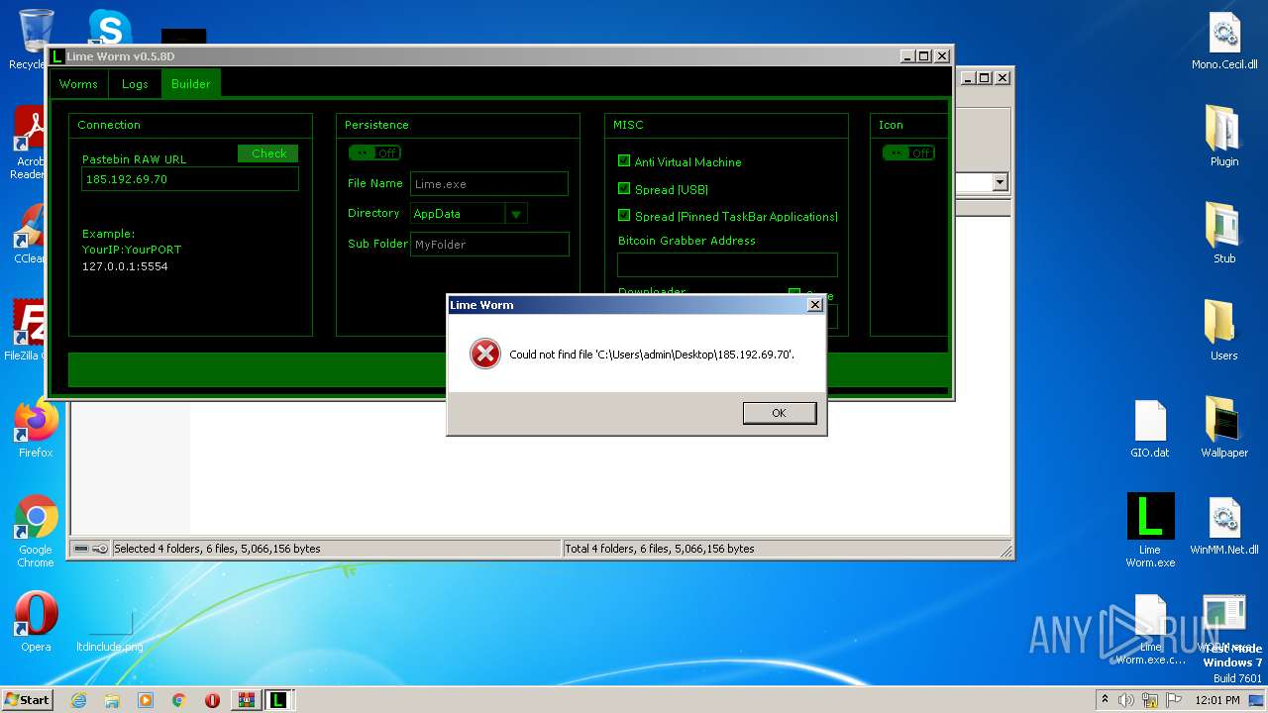Click the Pastebin RAW URL input field
The height and width of the screenshot is (713, 1268).
(189, 179)
